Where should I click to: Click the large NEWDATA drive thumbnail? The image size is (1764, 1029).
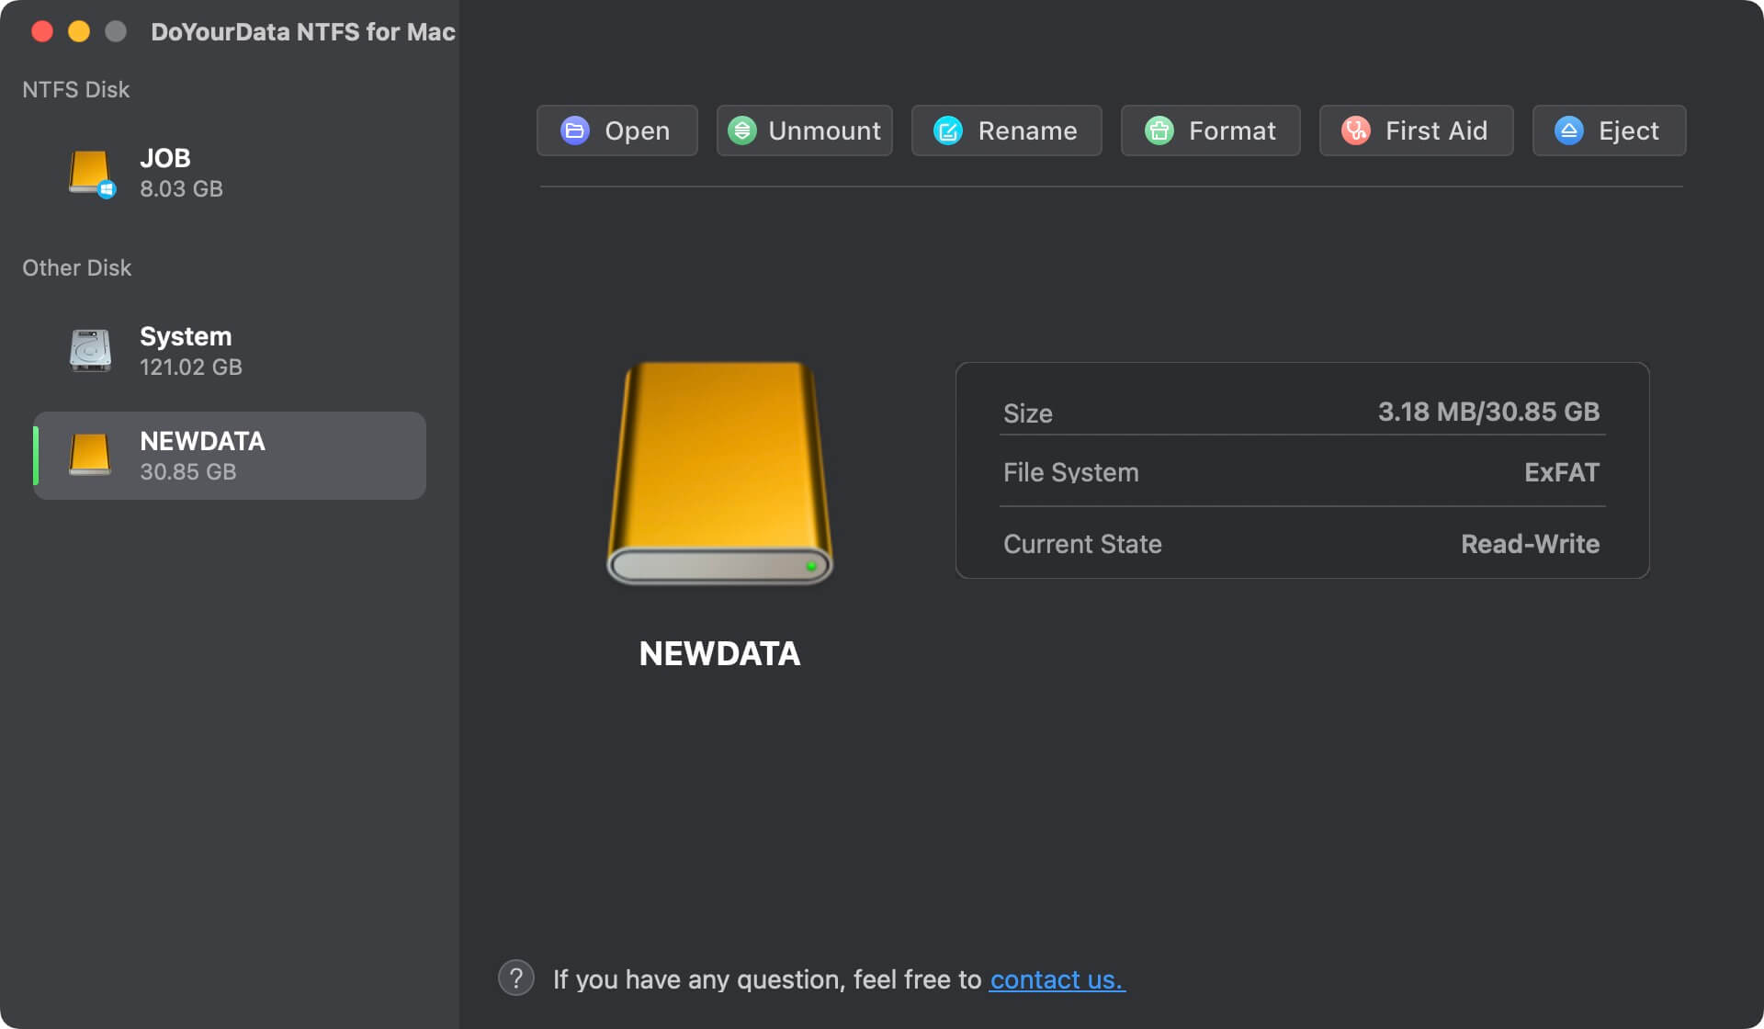(719, 471)
